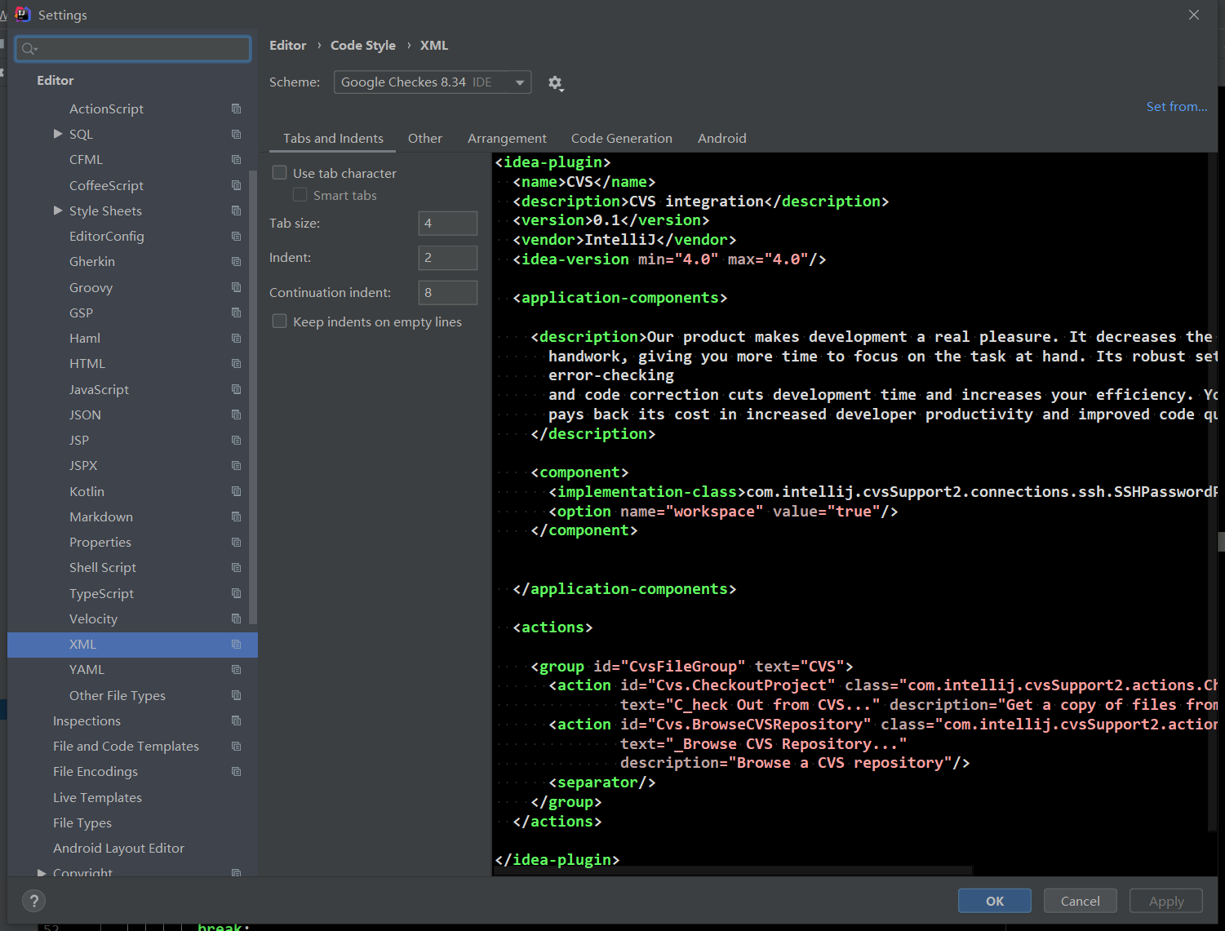1225x931 pixels.
Task: Expand the SQL tree node
Action: (58, 134)
